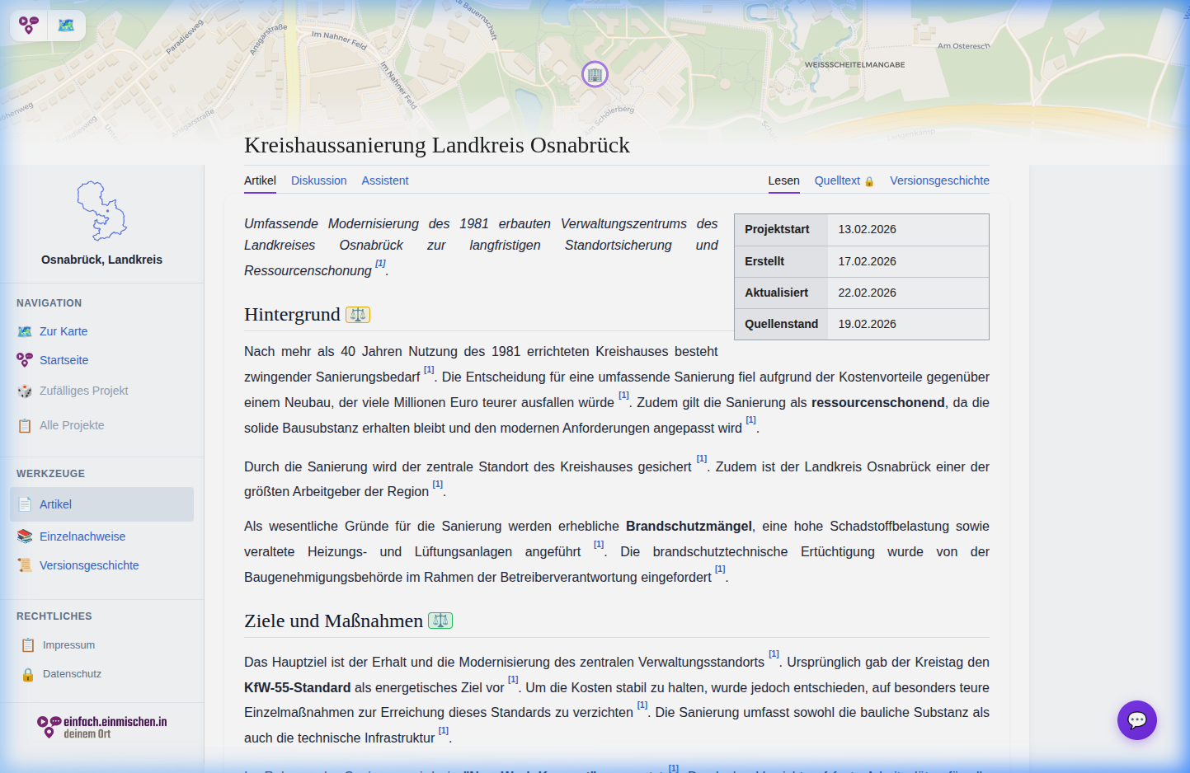The image size is (1190, 773).
Task: Navigate to Startseite from the sidebar
Action: 63,360
